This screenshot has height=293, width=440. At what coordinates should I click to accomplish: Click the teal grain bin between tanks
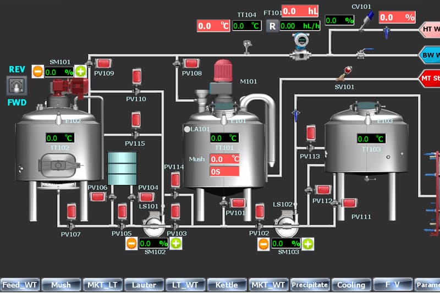[122, 168]
